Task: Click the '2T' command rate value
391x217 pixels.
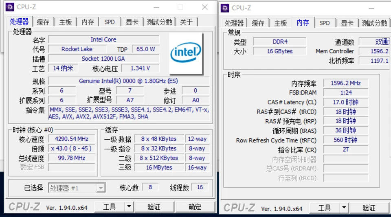Action: (x=346, y=149)
